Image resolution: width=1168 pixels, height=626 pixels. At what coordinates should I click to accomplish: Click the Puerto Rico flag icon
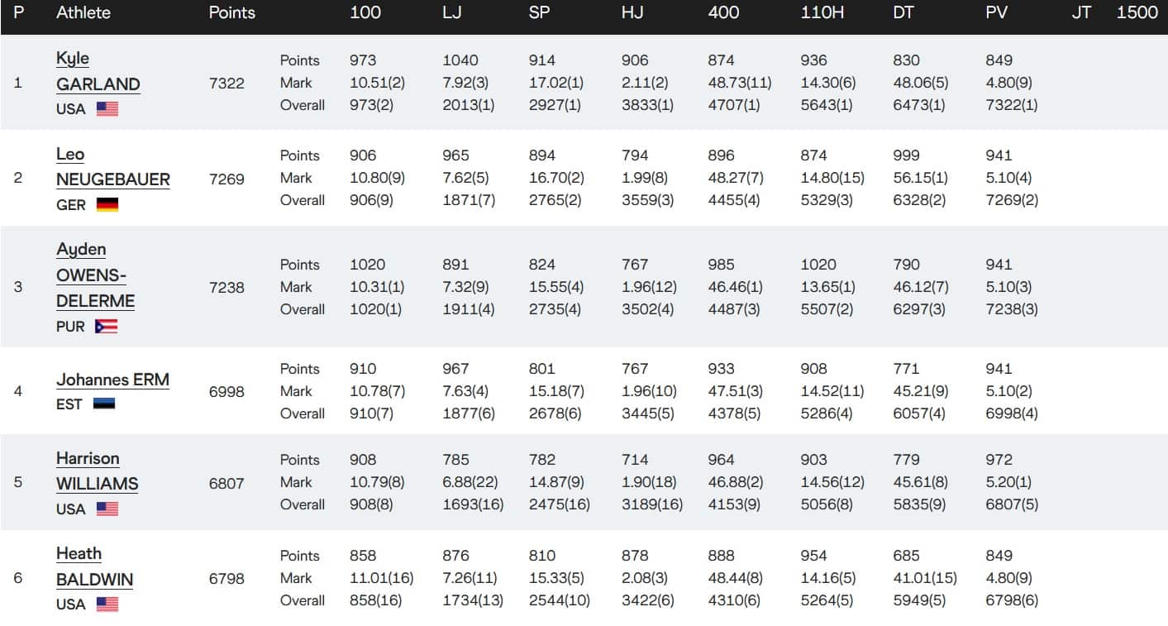tap(106, 327)
